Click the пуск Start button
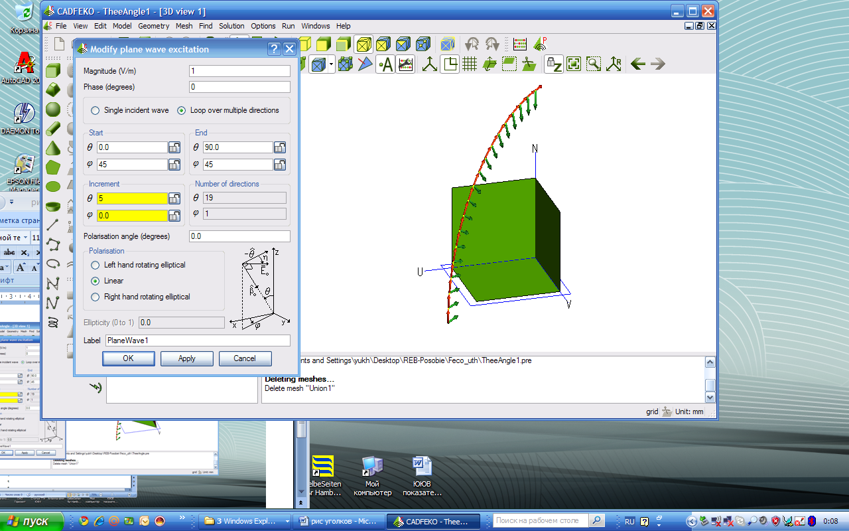This screenshot has height=531, width=849. [x=31, y=521]
